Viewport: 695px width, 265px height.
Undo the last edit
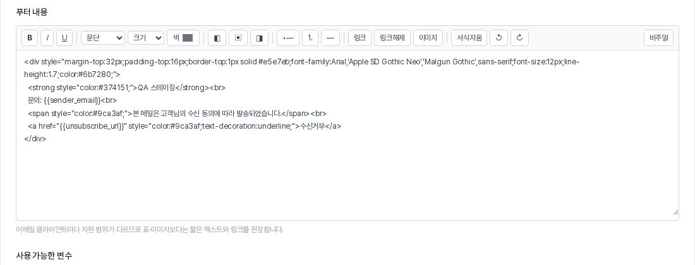tap(499, 38)
